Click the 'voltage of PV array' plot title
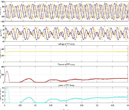The width and height of the screenshot is (129, 110). tap(67, 44)
